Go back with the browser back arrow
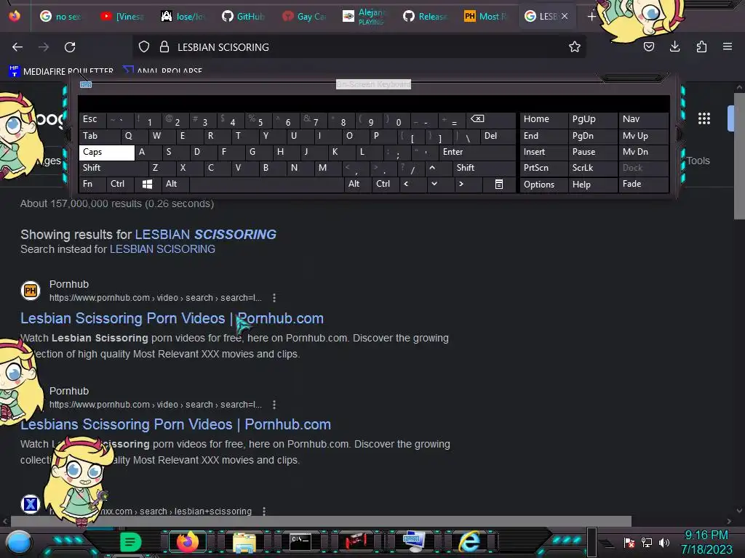The height and width of the screenshot is (558, 745). click(x=17, y=47)
